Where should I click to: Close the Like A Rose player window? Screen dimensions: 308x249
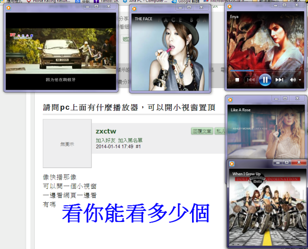[x=297, y=98]
